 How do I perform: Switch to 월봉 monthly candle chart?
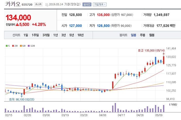[152, 35]
